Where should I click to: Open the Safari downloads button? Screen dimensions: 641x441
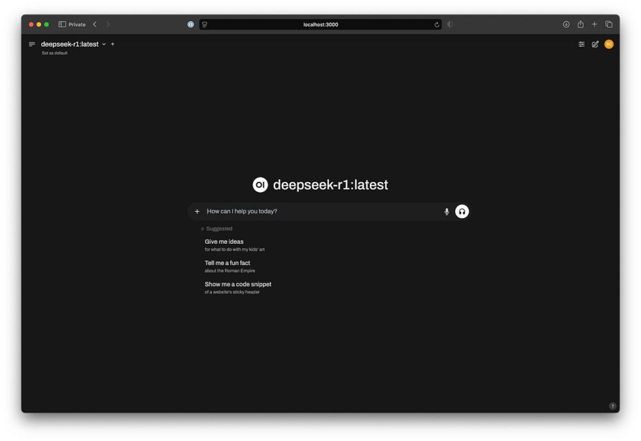click(566, 24)
